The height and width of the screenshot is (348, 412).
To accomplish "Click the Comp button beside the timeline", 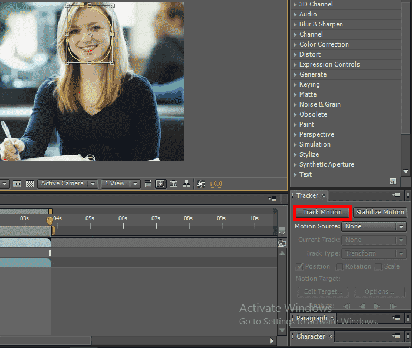I will [x=282, y=243].
